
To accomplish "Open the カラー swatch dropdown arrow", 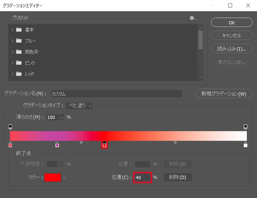I will [x=64, y=178].
